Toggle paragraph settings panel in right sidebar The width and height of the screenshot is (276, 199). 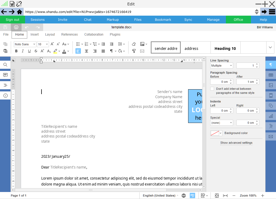271,65
